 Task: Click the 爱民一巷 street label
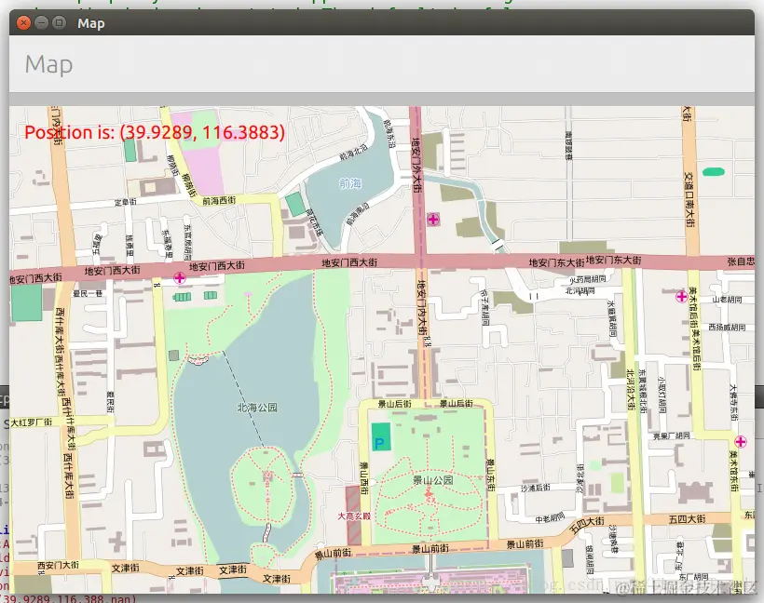89,293
